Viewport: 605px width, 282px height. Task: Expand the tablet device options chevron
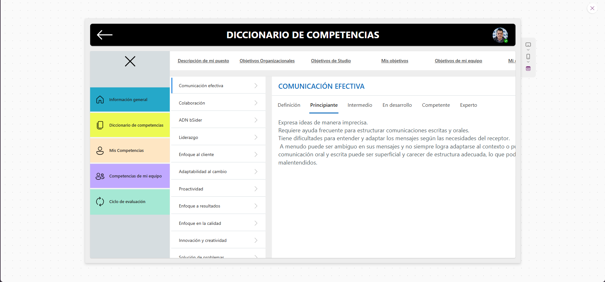coord(528,50)
